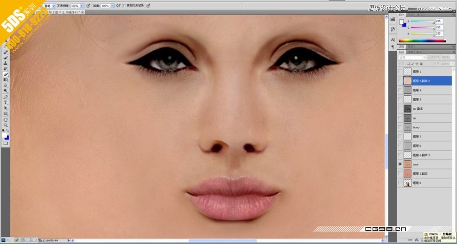This screenshot has width=457, height=244.
Task: Switch to the Masks tab
Action: [410, 46]
